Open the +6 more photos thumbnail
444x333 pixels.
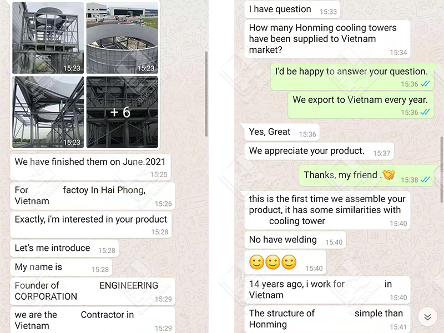122,112
